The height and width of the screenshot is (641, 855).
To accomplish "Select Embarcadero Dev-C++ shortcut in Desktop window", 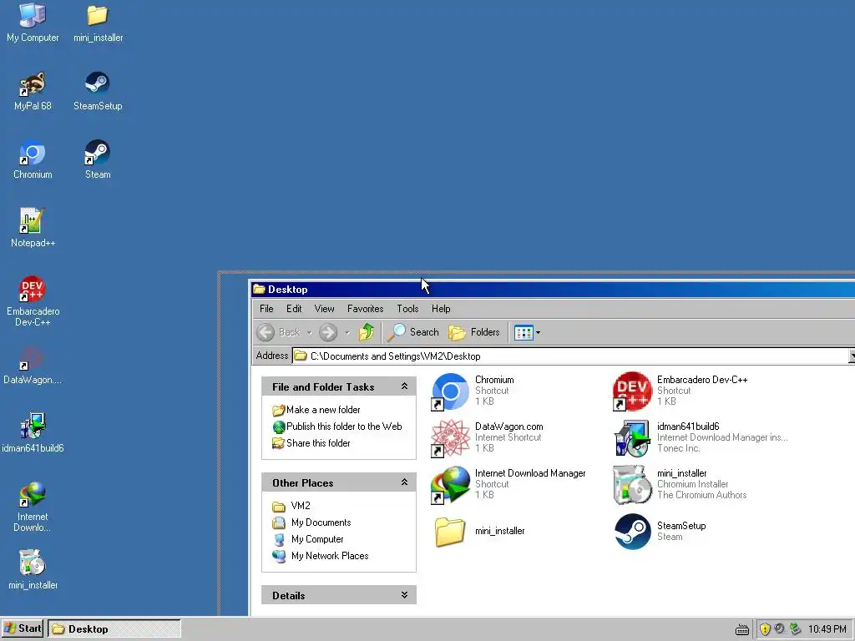I will point(680,391).
